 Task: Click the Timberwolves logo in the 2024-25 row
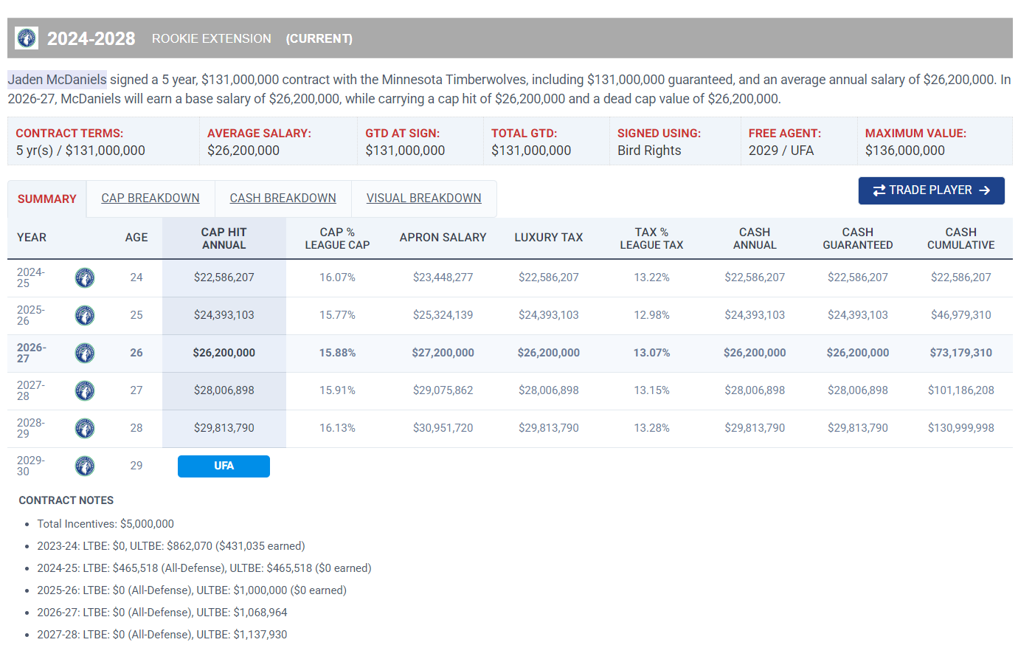[x=85, y=277]
